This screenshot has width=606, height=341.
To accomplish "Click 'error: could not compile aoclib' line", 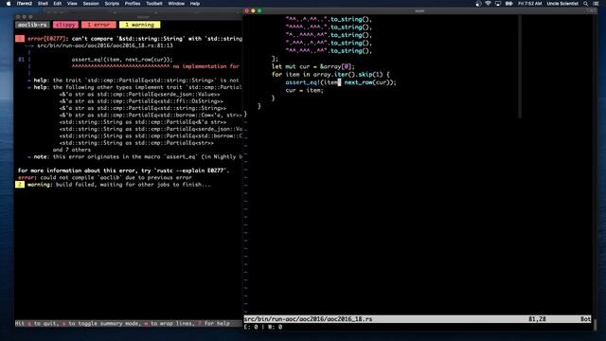I will tap(105, 178).
